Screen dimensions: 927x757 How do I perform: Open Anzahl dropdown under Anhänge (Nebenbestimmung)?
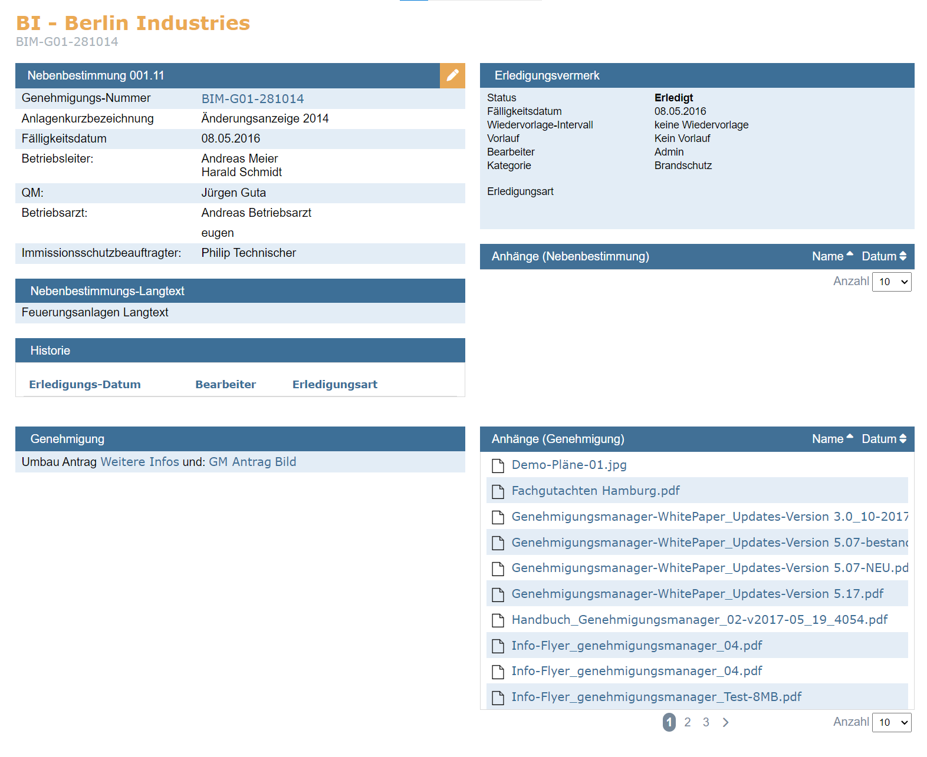click(892, 282)
